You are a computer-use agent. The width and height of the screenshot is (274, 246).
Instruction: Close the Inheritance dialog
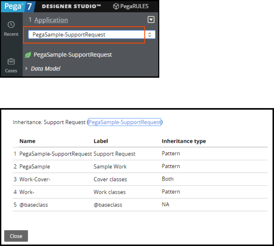tap(16, 236)
